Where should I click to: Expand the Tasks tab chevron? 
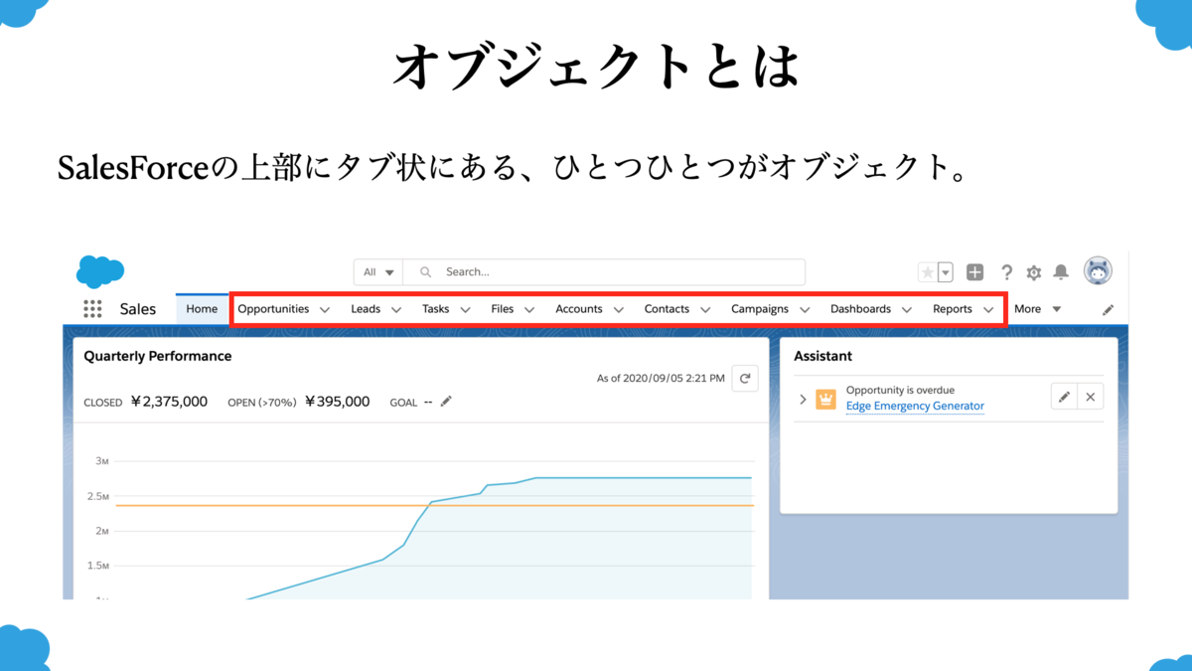[x=465, y=309]
